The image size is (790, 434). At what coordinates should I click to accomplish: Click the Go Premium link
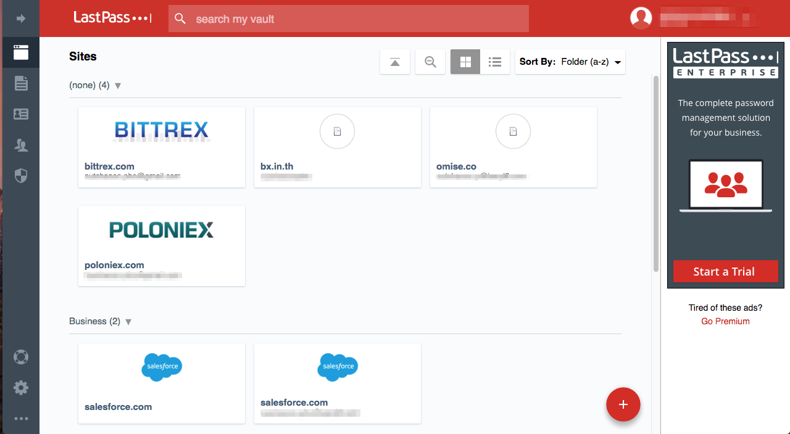[725, 321]
